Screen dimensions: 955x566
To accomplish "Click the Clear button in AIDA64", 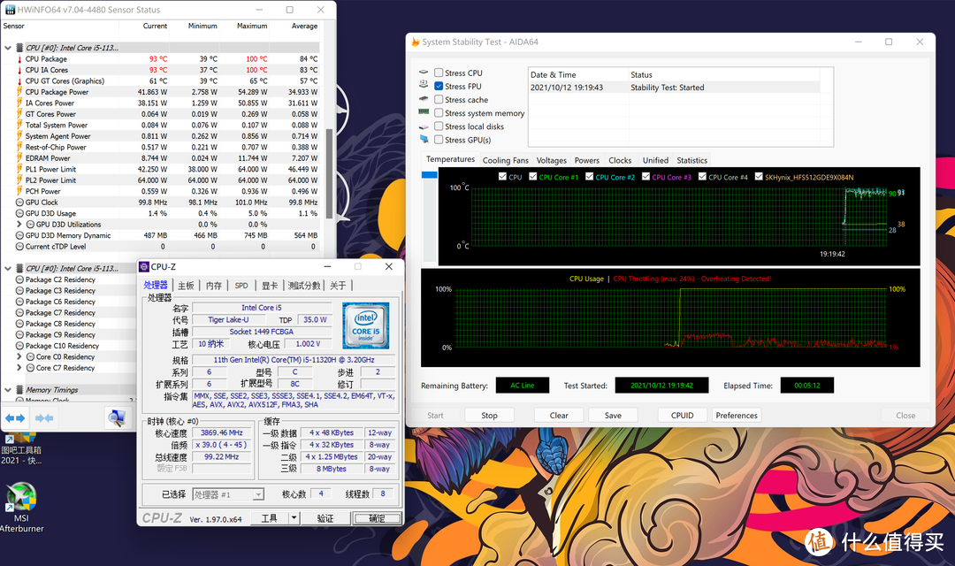I will [559, 416].
